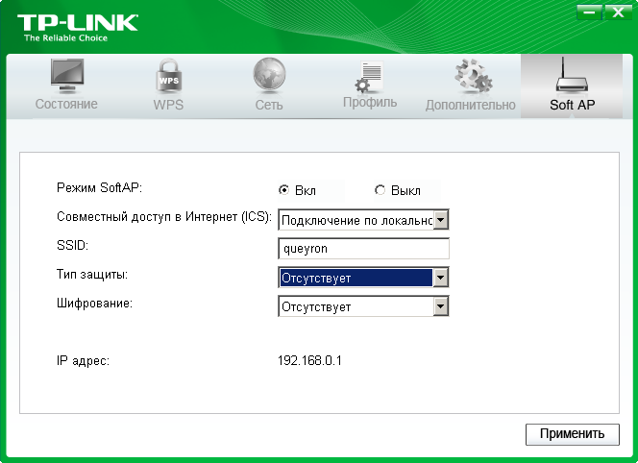638x463 pixels.
Task: Click the Шифрование label
Action: point(94,304)
